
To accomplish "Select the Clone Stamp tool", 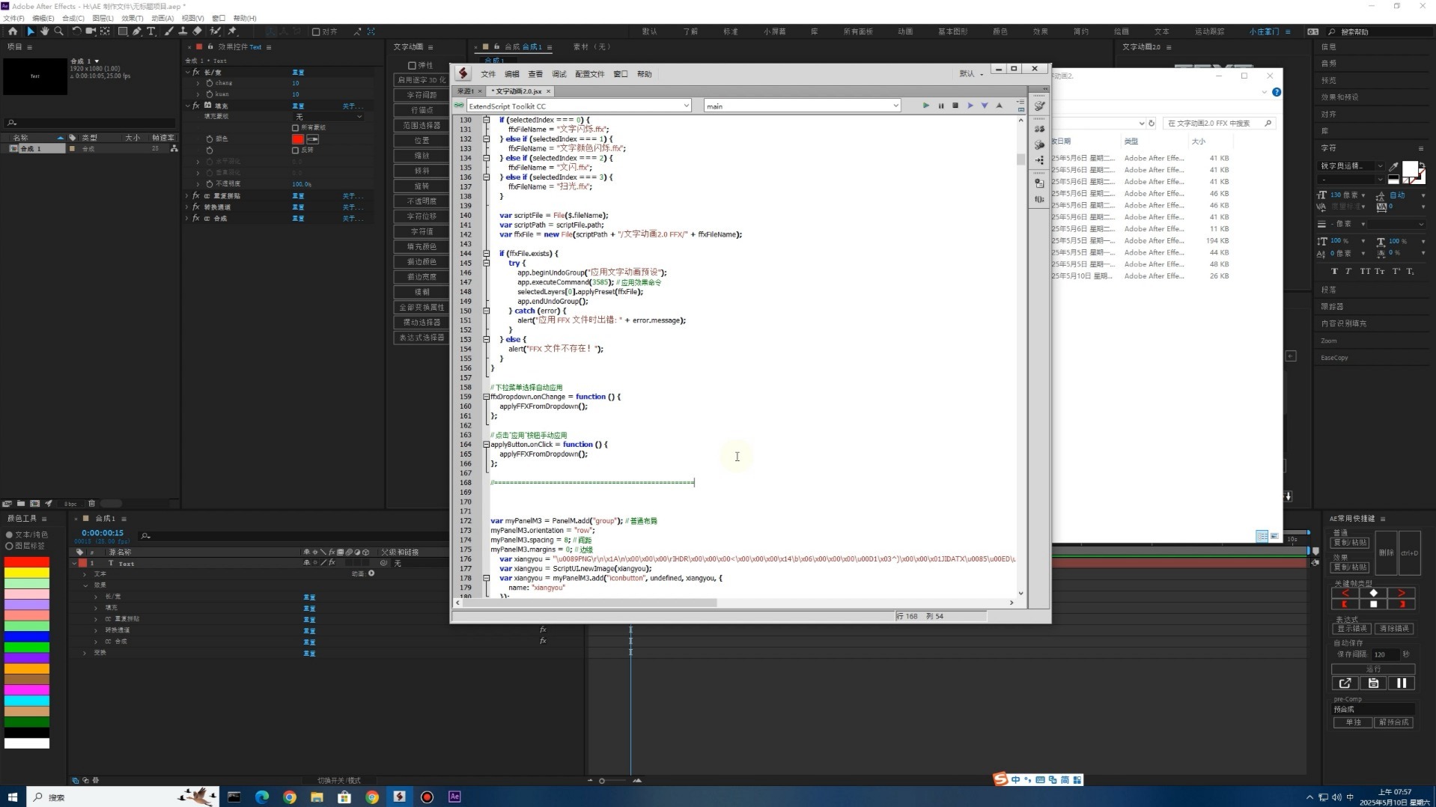I will pyautogui.click(x=183, y=31).
